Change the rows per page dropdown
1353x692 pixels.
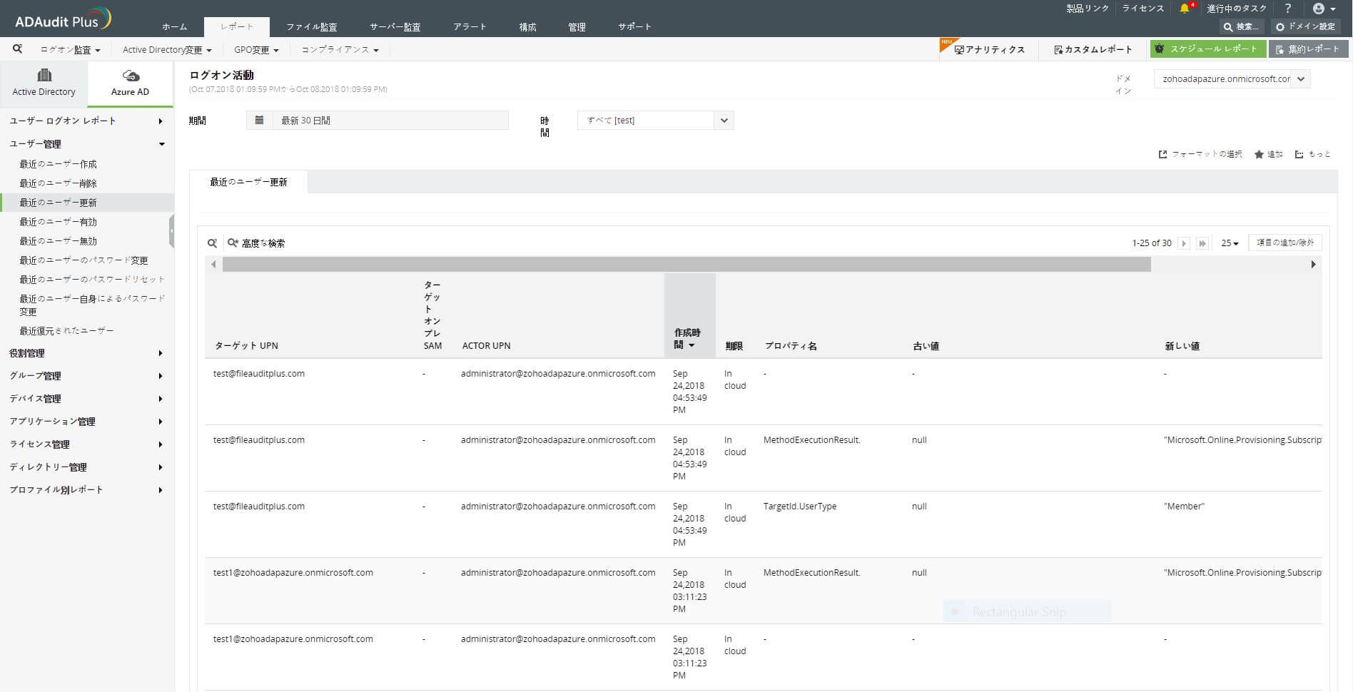point(1230,243)
